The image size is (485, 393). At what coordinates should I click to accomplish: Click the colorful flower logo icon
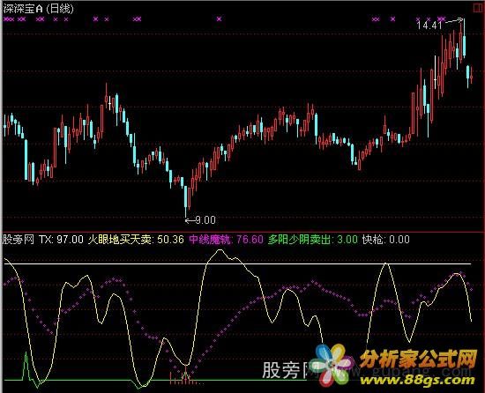pyautogui.click(x=332, y=365)
